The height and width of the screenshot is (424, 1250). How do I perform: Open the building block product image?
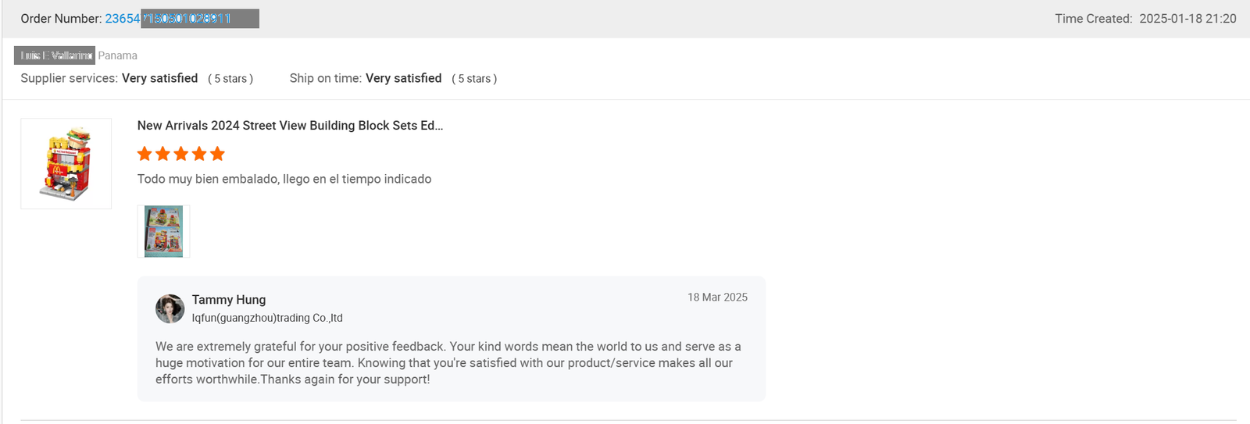pyautogui.click(x=66, y=164)
